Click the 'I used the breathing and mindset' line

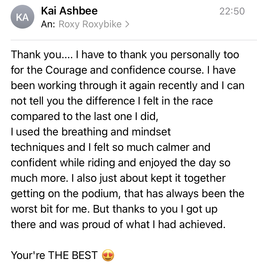coord(91,132)
